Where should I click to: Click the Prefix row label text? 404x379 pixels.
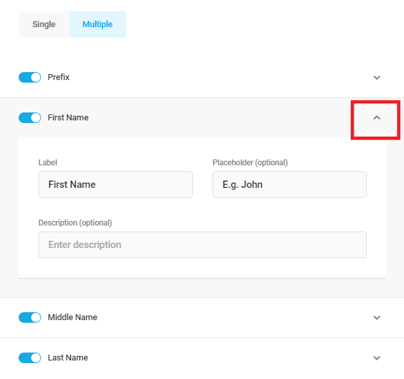click(58, 77)
